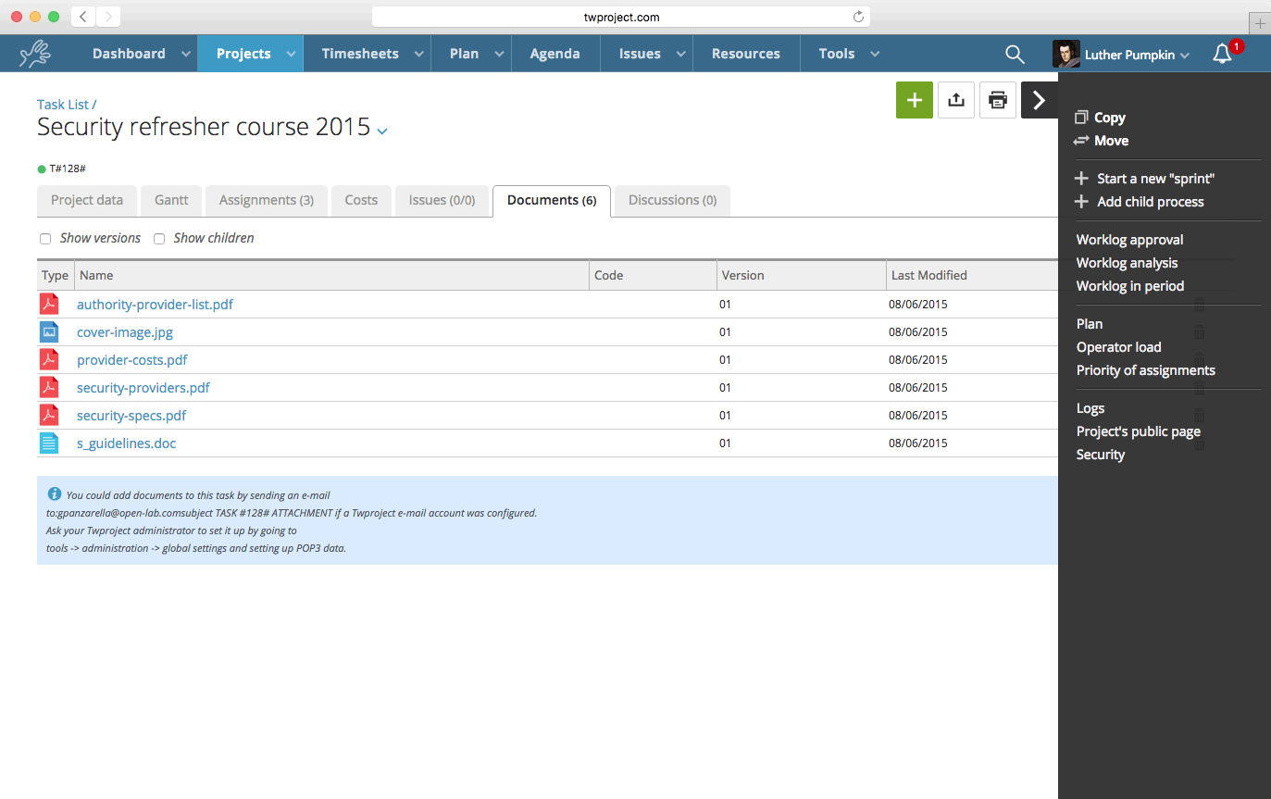Enable Show children checkbox
Image resolution: width=1271 pixels, height=799 pixels.
tap(159, 239)
